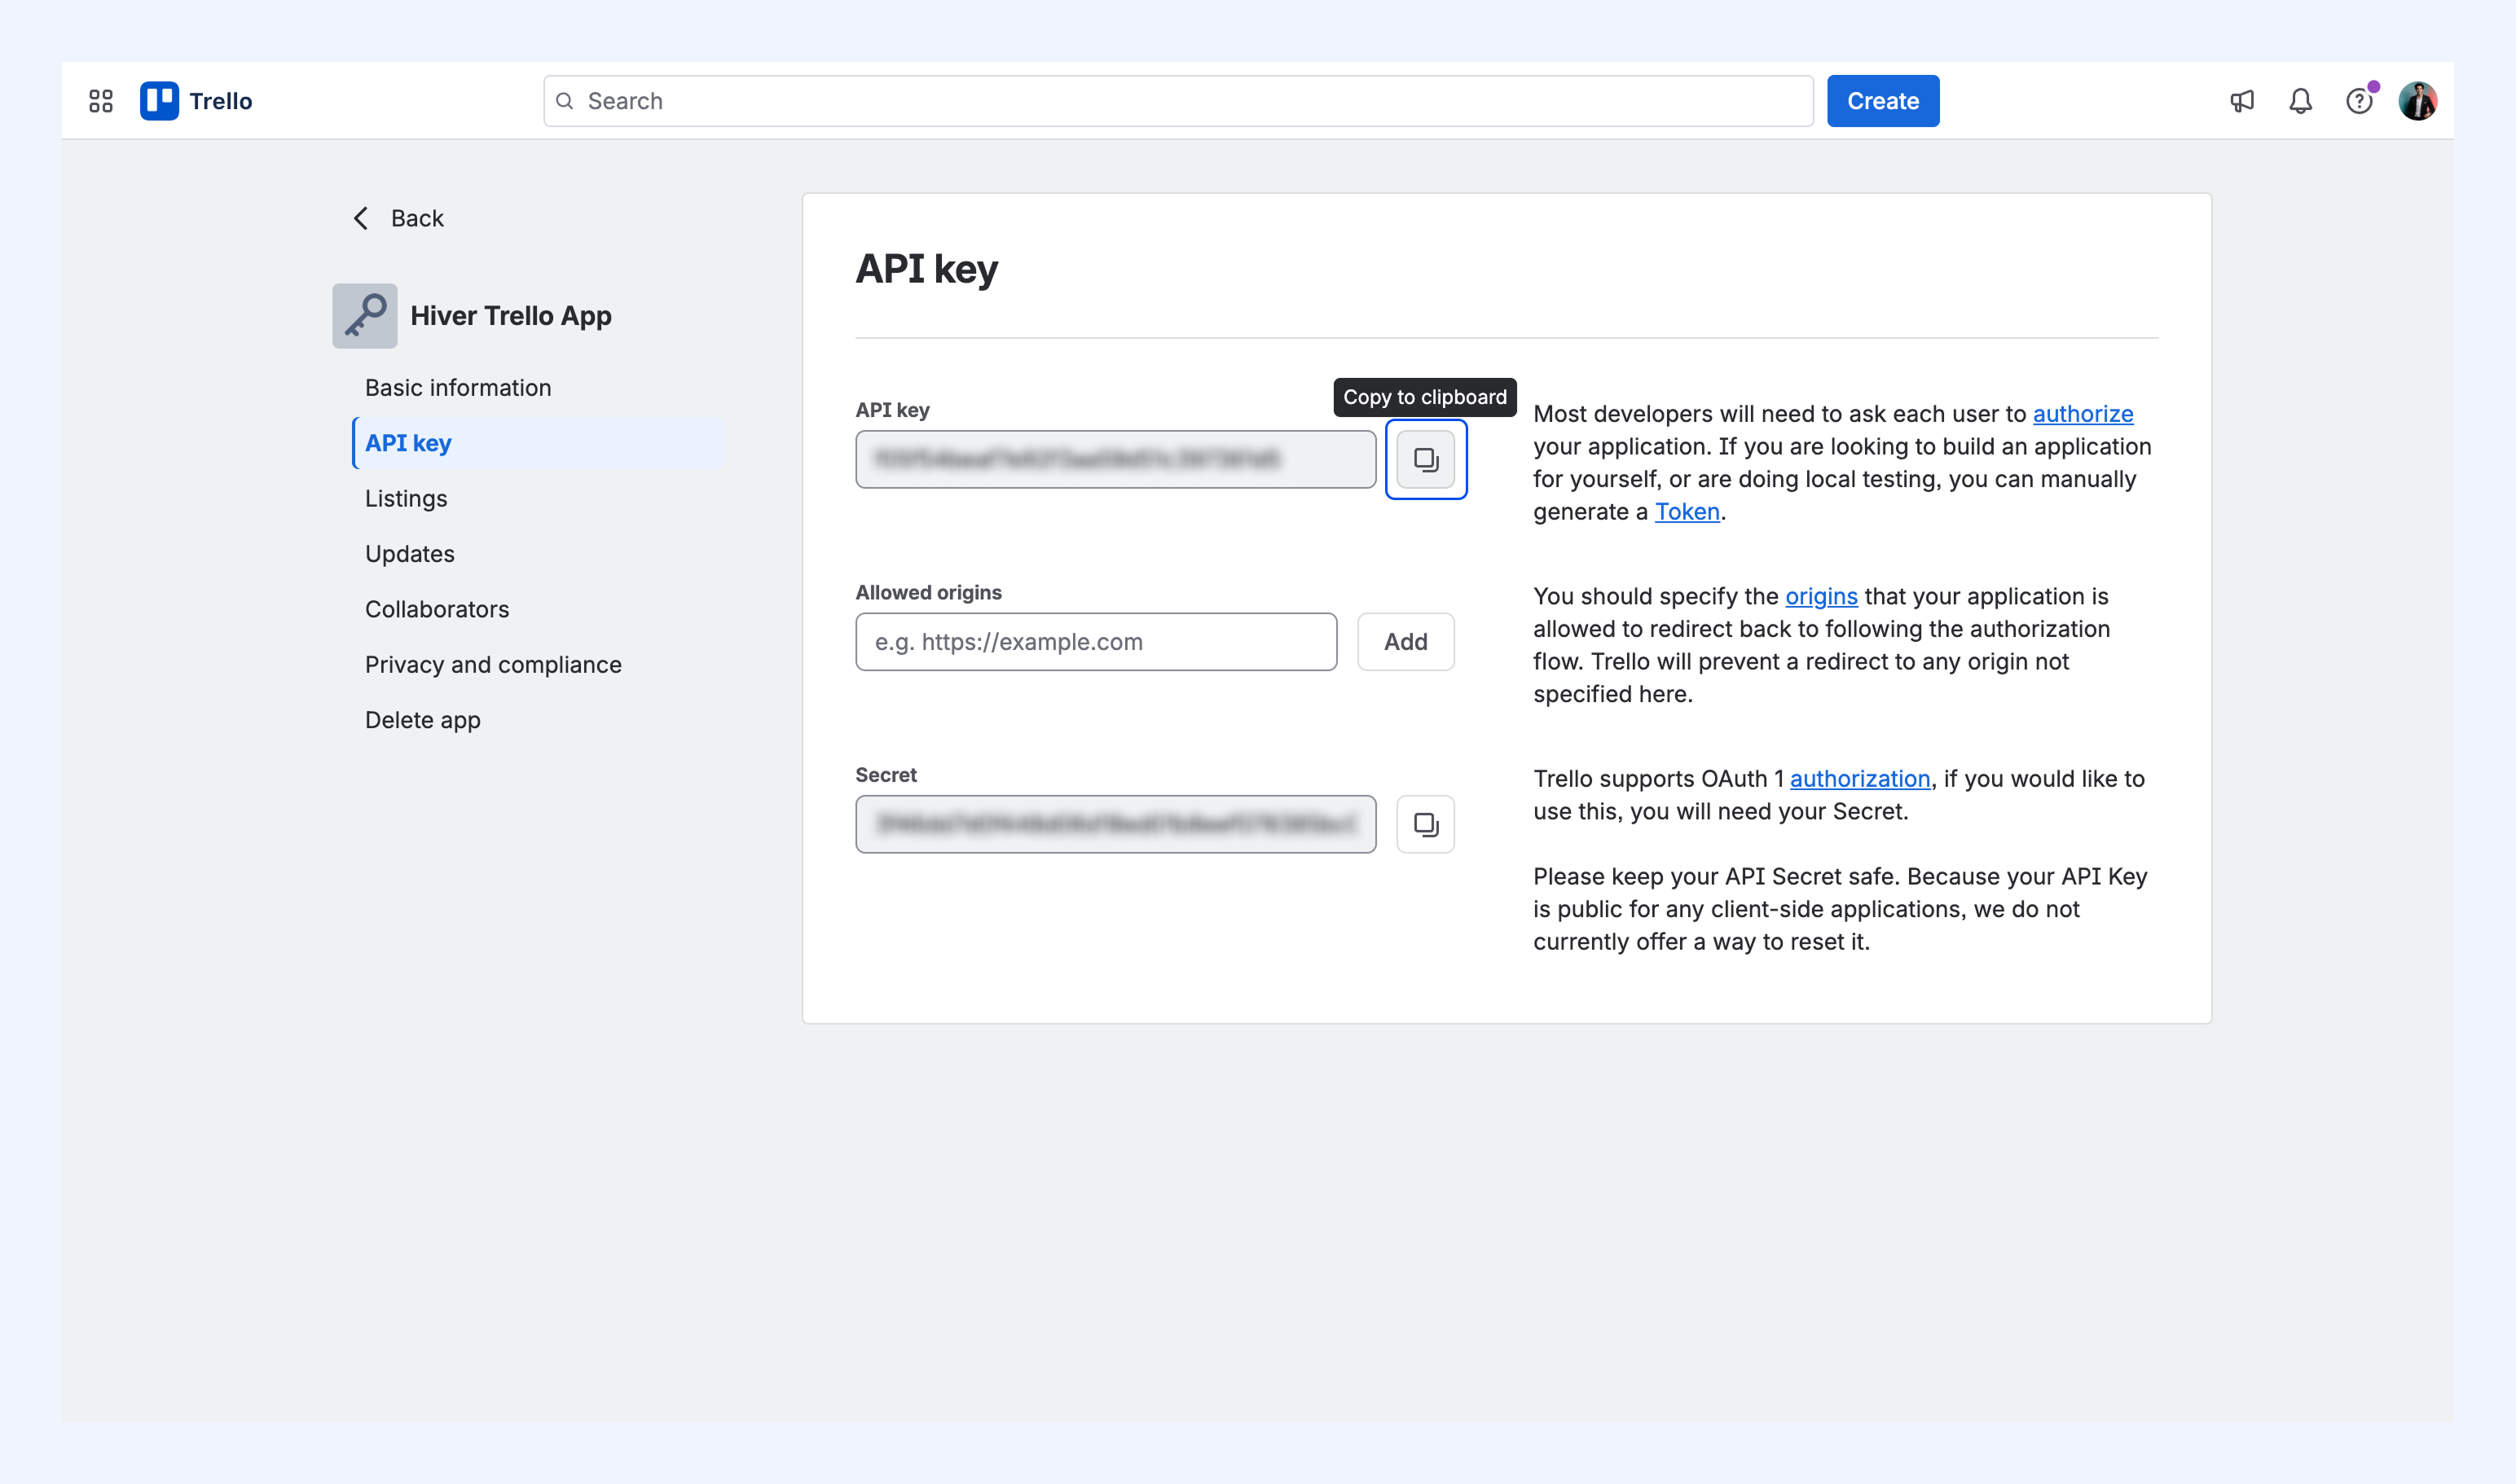
Task: Click the Hiver Trello App title
Action: (x=511, y=316)
